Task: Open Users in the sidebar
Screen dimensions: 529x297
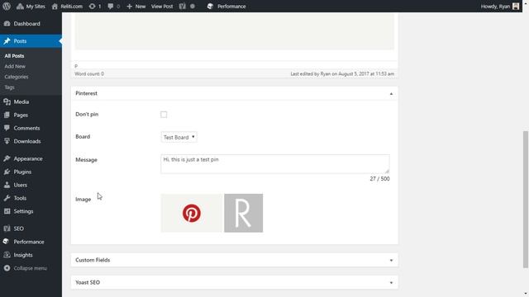Action: (x=31, y=185)
